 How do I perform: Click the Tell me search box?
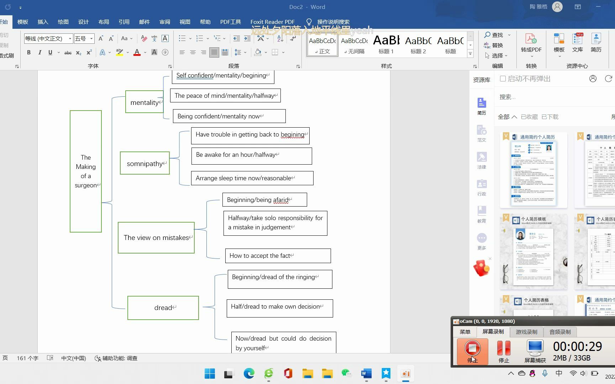pyautogui.click(x=333, y=22)
